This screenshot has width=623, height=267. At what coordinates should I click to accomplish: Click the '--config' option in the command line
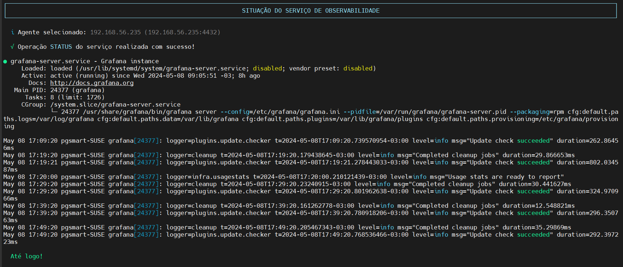[235, 112]
